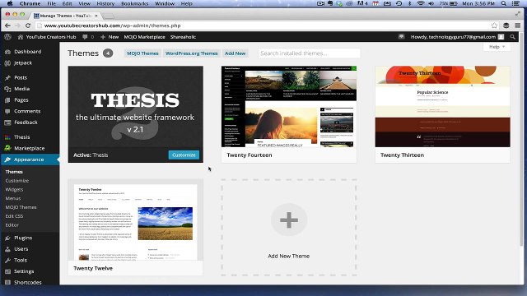Screen dimensions: 527x296
Task: Open Edit CSS under Appearance
Action: coord(14,216)
